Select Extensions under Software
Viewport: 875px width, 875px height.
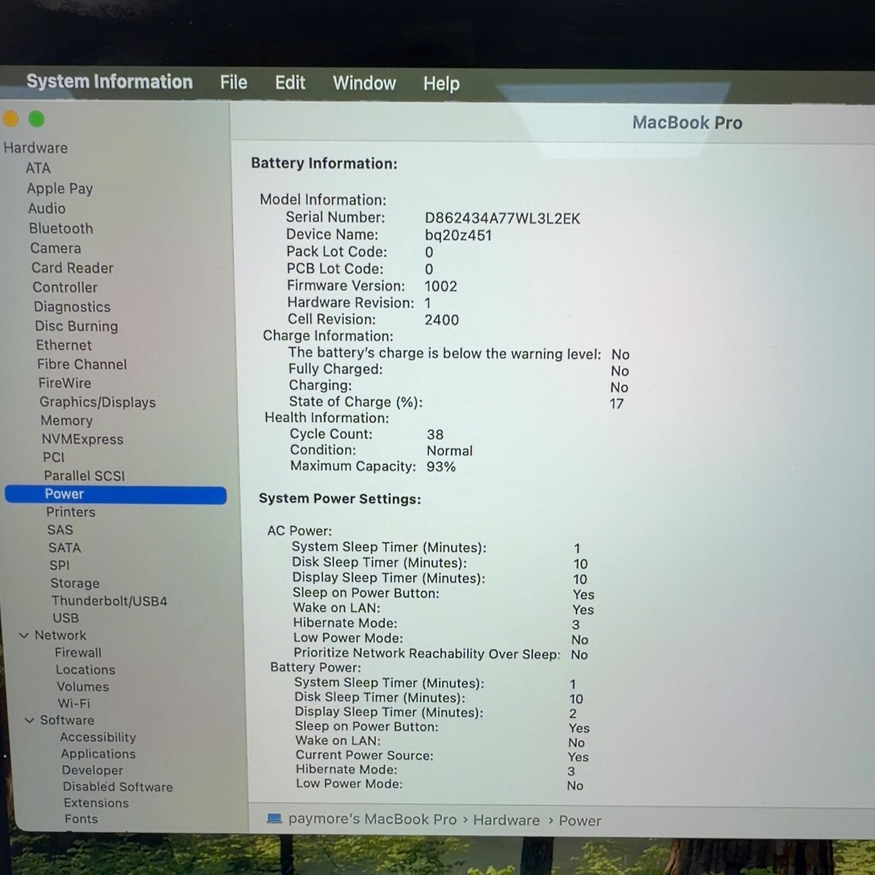pos(96,803)
